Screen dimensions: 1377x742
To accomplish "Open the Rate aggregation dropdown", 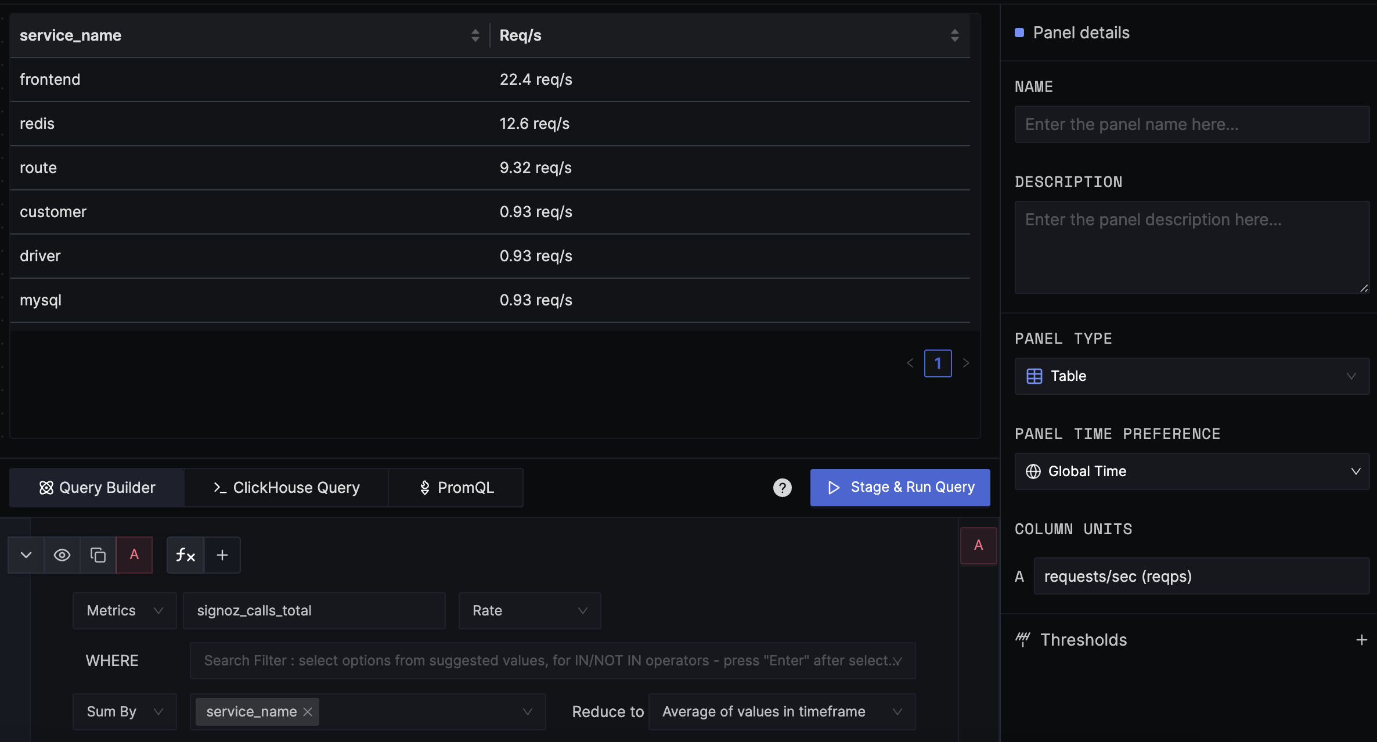I will pos(529,610).
